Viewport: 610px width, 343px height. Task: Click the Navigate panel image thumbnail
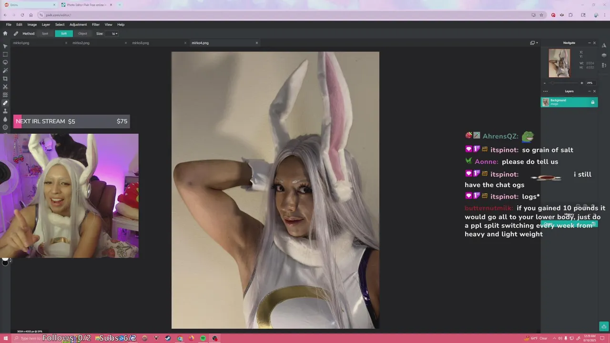(x=559, y=63)
